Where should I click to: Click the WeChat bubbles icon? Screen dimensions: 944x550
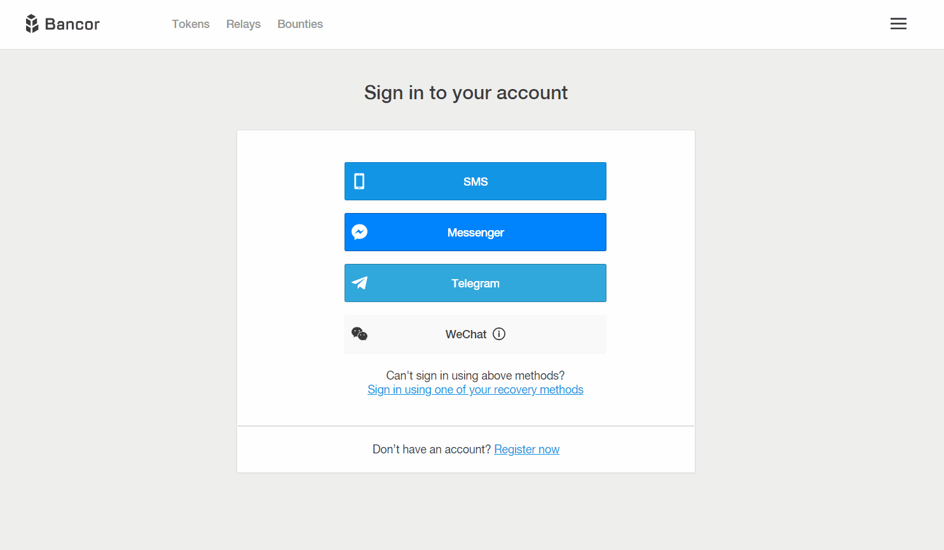pos(360,334)
